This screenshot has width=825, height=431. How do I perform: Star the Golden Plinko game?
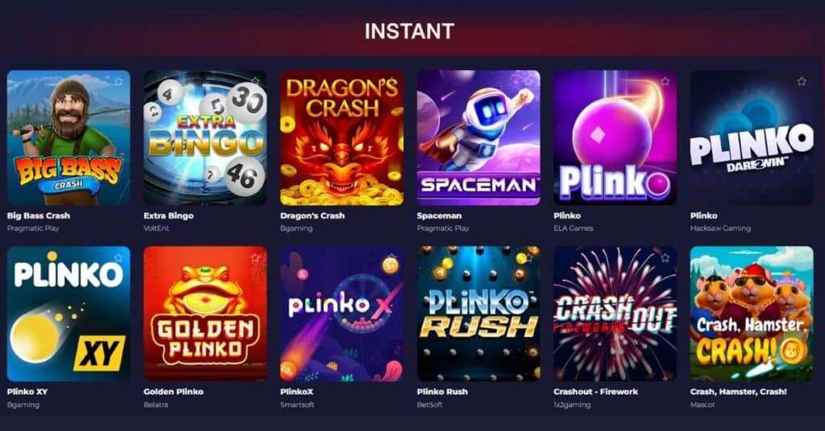(x=255, y=258)
